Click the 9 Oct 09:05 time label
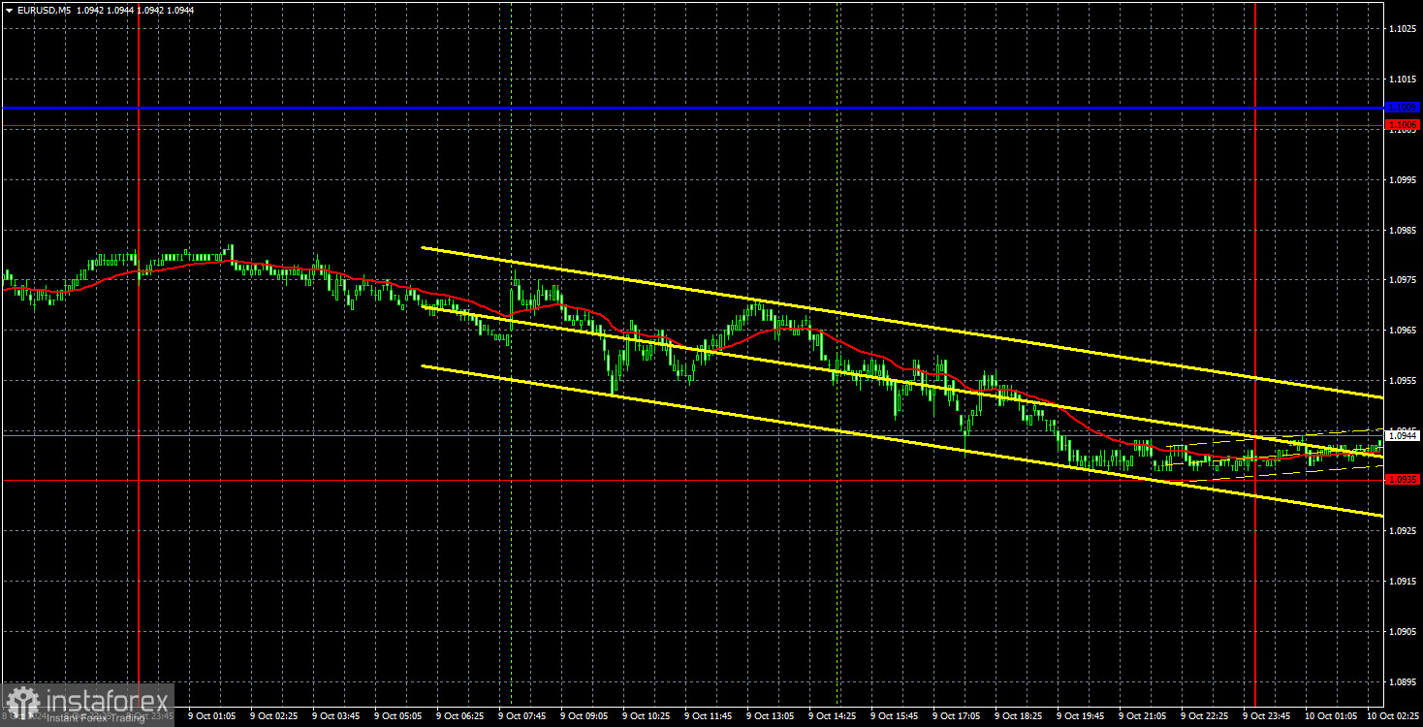The image size is (1423, 727). (585, 717)
